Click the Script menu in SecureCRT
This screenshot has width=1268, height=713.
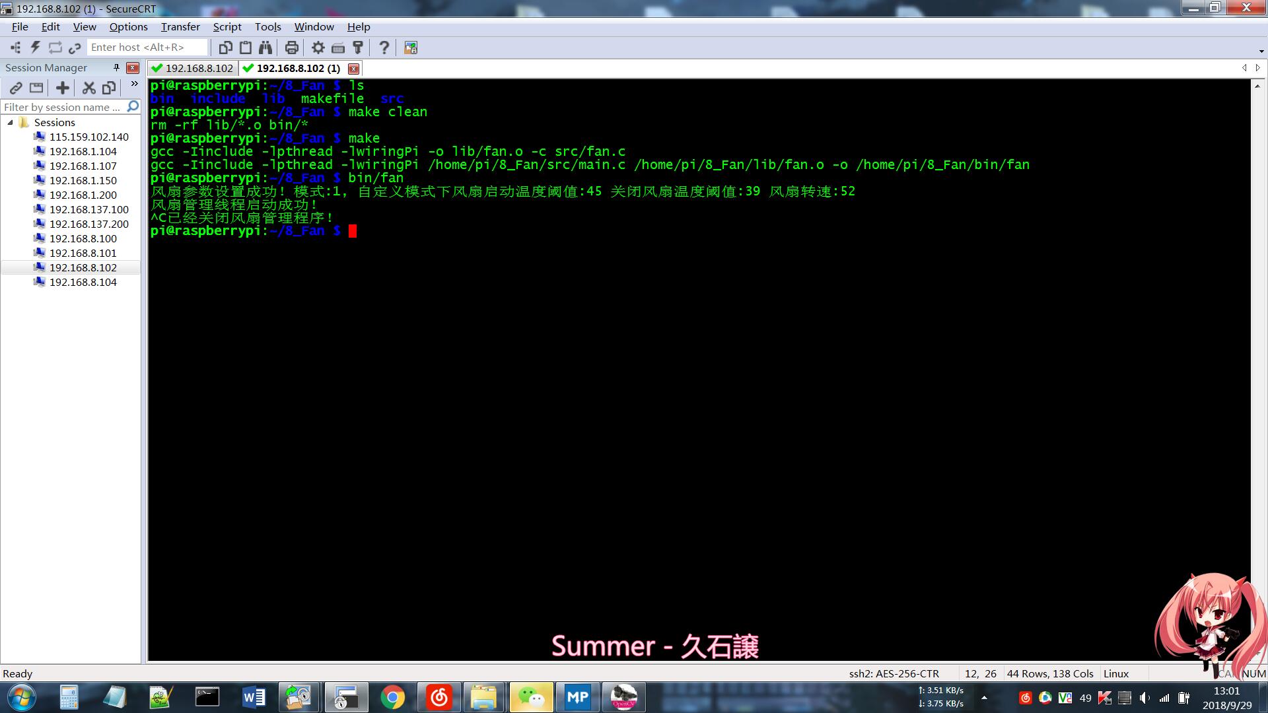(227, 26)
